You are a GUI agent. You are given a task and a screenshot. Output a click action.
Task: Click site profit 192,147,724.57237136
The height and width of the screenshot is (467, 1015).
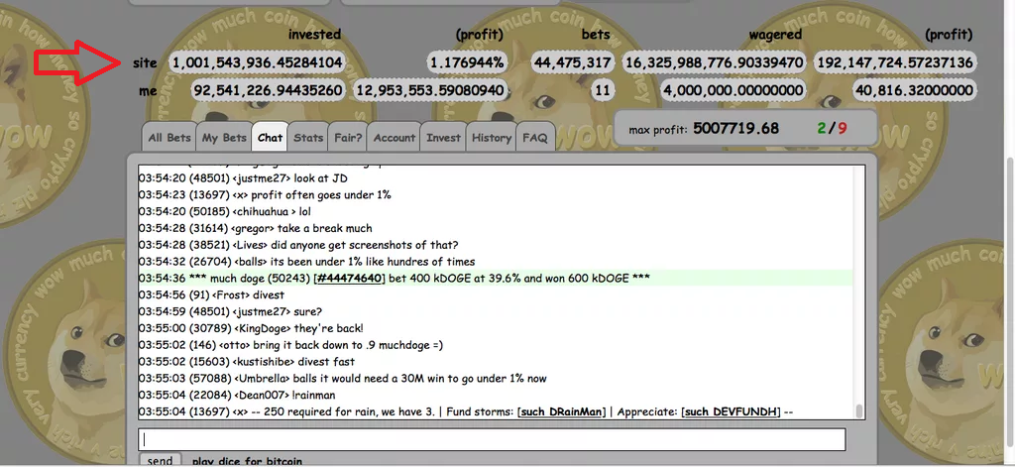[x=895, y=62]
